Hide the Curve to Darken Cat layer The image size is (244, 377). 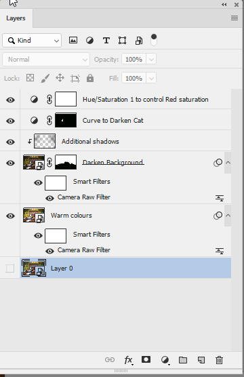[10, 121]
